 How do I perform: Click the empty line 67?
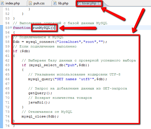(x=75, y=84)
